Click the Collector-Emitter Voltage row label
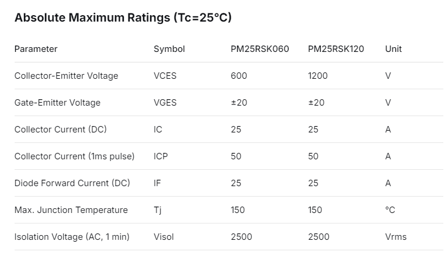 click(x=66, y=76)
